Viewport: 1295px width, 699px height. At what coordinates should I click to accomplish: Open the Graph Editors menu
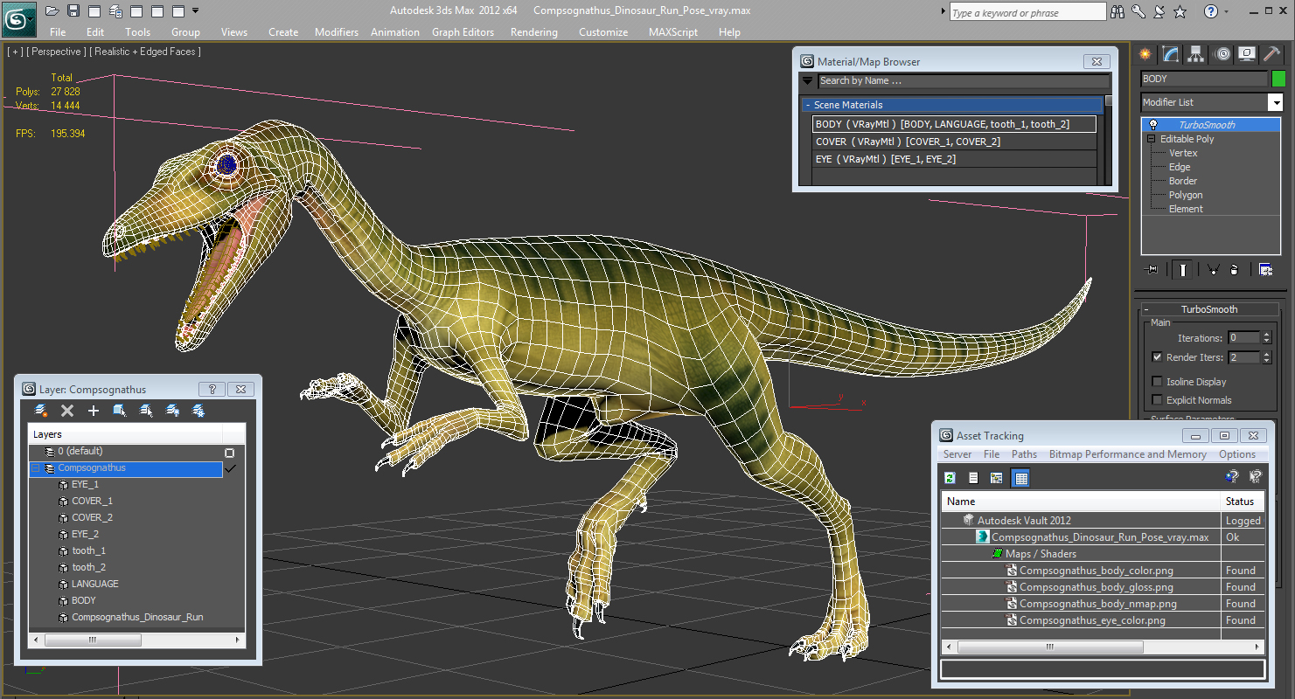(x=463, y=32)
